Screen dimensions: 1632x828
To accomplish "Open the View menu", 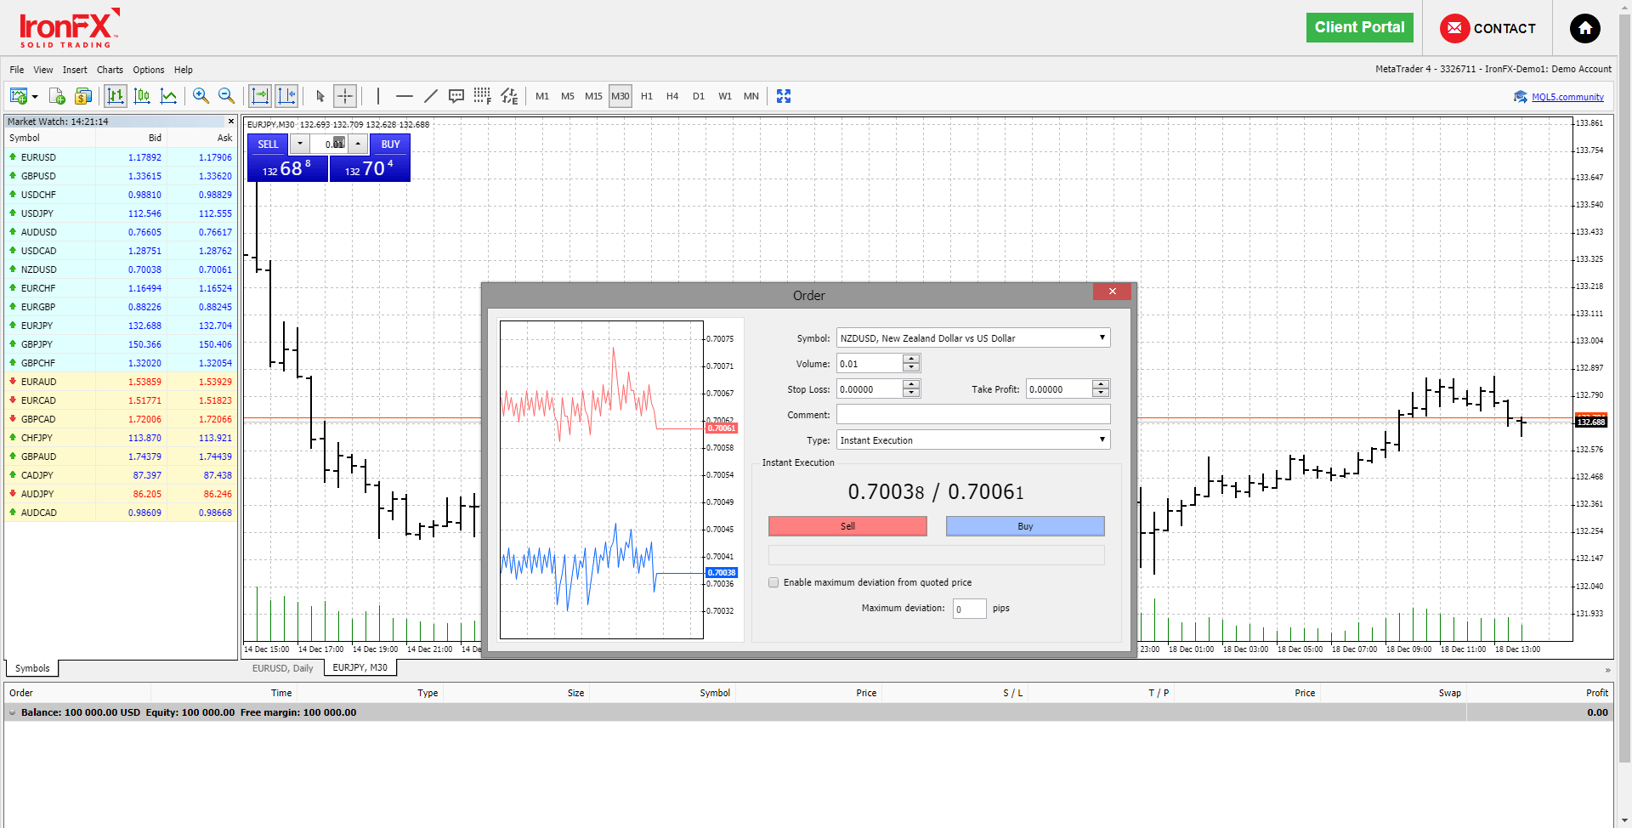I will (43, 70).
